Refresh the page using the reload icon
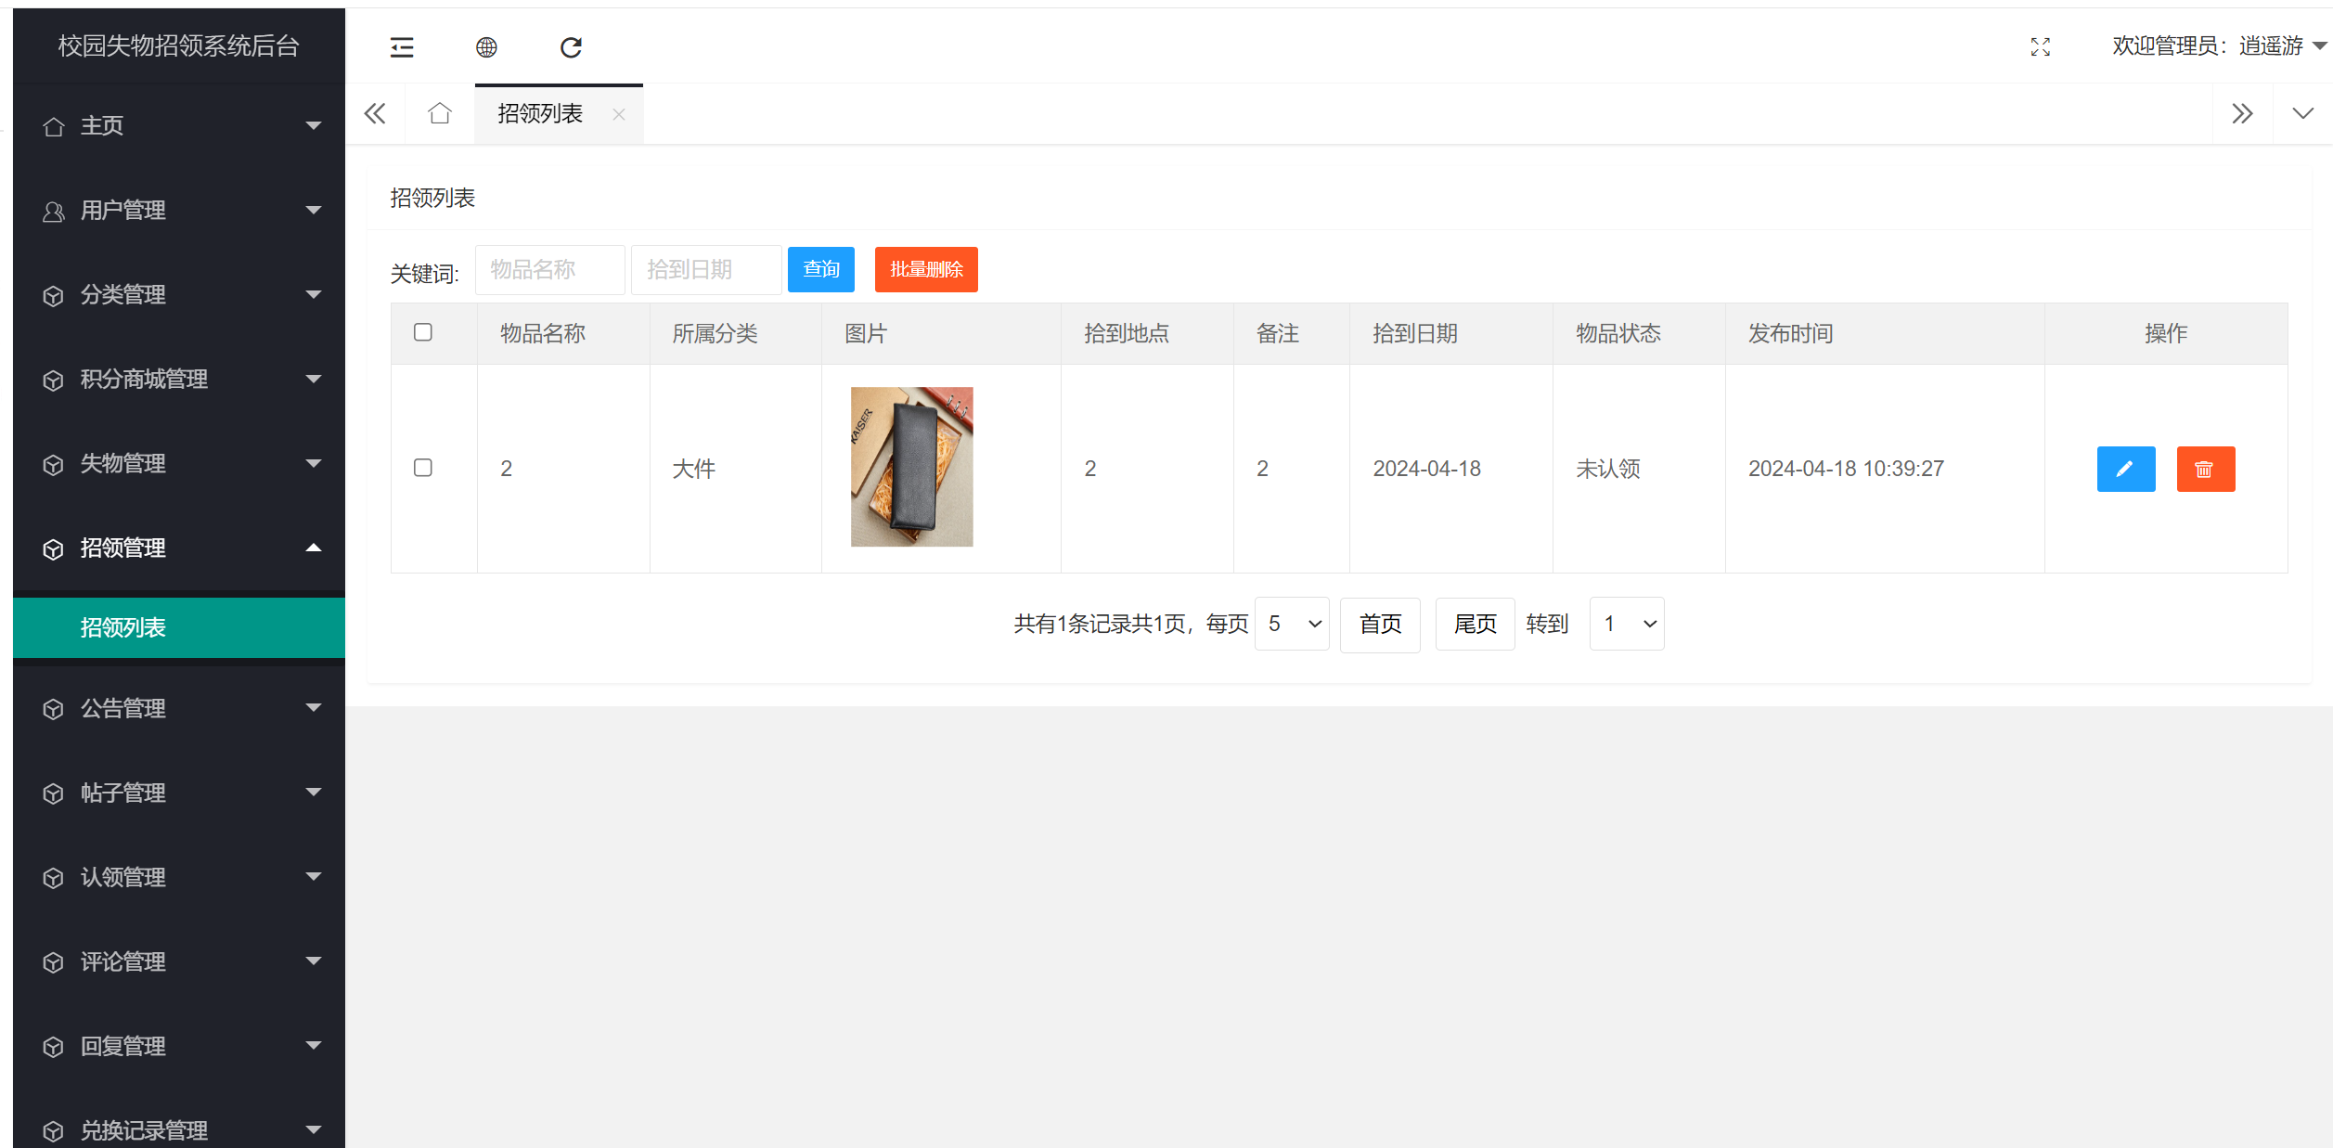2333x1148 pixels. point(572,46)
